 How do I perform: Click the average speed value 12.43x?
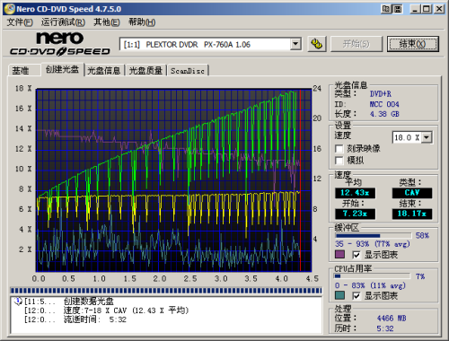point(355,193)
